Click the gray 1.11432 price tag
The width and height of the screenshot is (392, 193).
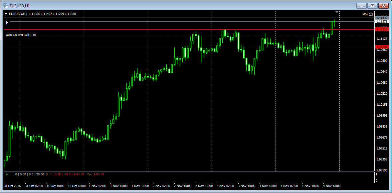381,18
